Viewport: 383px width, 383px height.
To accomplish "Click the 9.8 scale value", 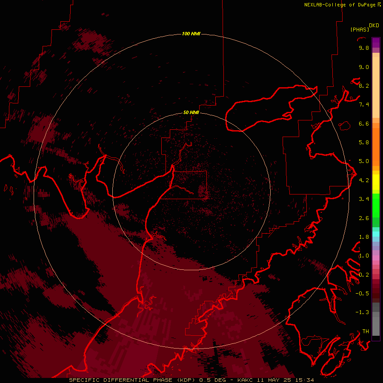I will point(364,48).
